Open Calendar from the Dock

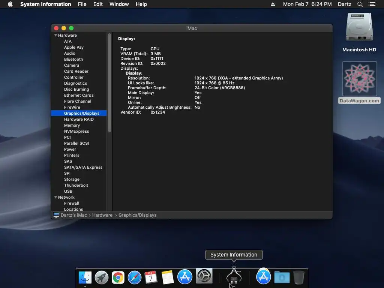pos(151,277)
